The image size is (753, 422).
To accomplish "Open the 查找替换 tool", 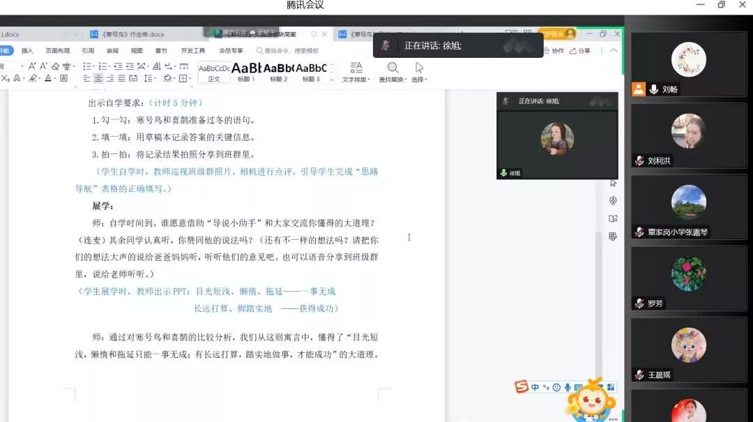I will pyautogui.click(x=393, y=72).
